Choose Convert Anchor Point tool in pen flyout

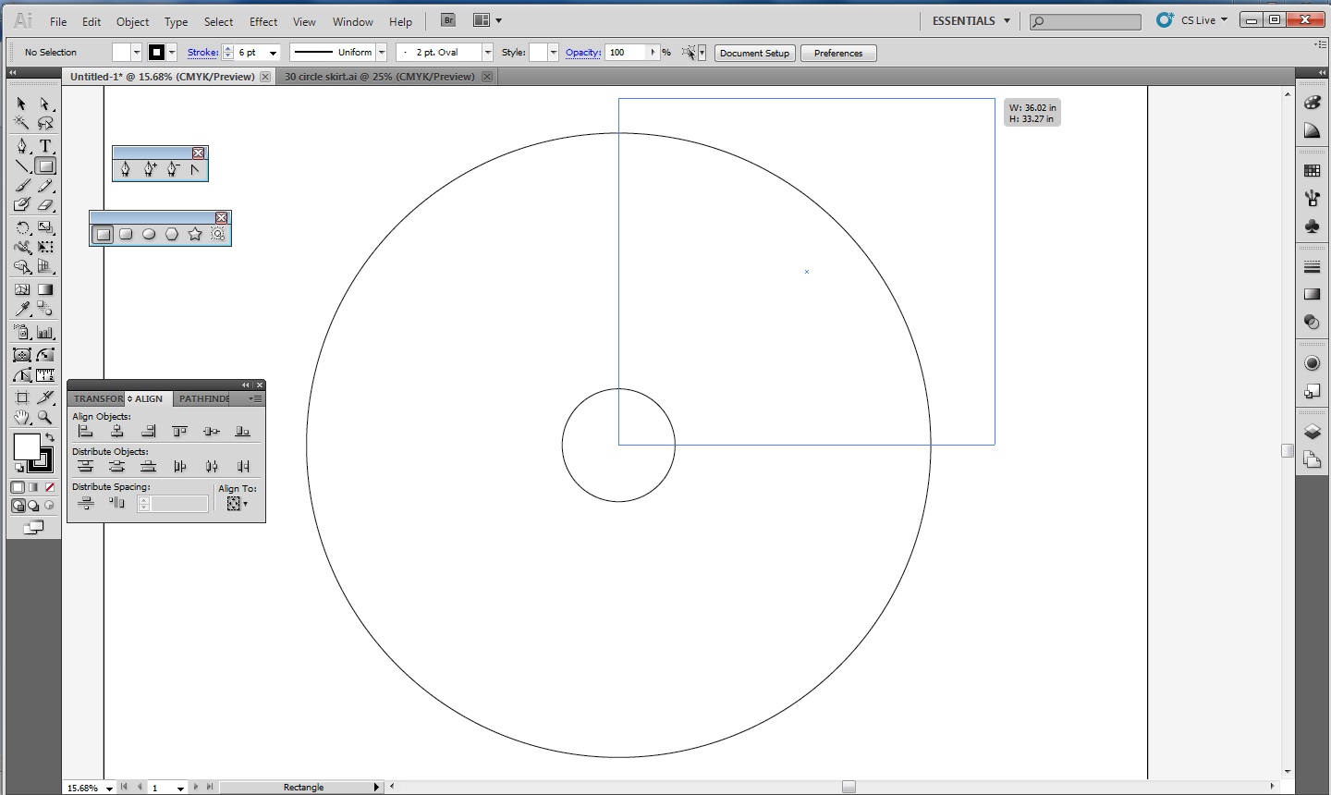[195, 169]
